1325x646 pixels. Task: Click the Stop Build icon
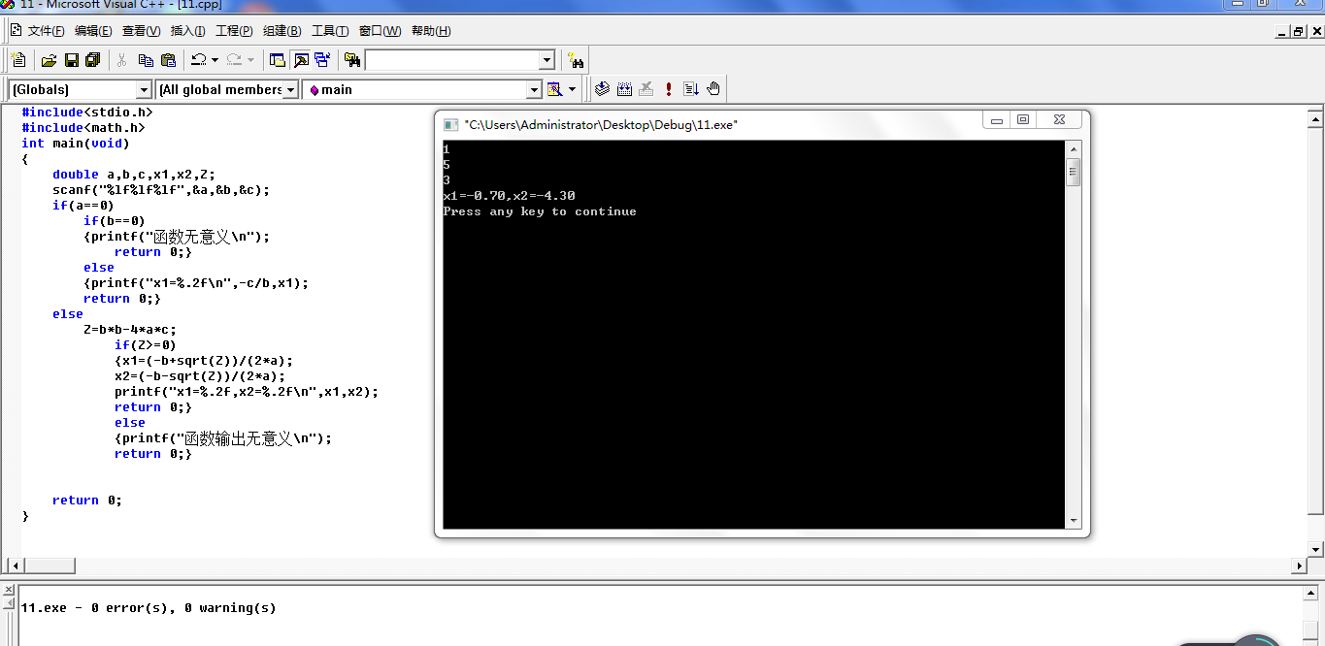(x=646, y=89)
